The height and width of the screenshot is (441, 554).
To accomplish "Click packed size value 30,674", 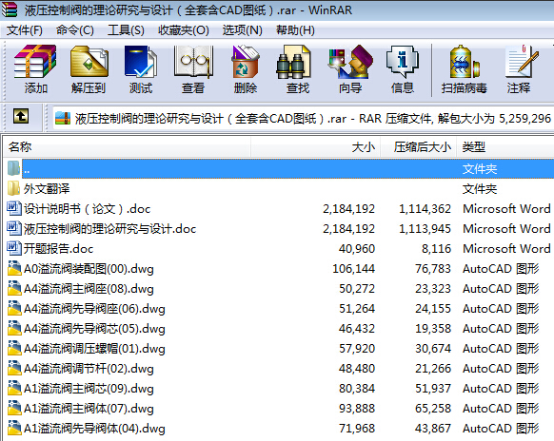I will coord(433,349).
